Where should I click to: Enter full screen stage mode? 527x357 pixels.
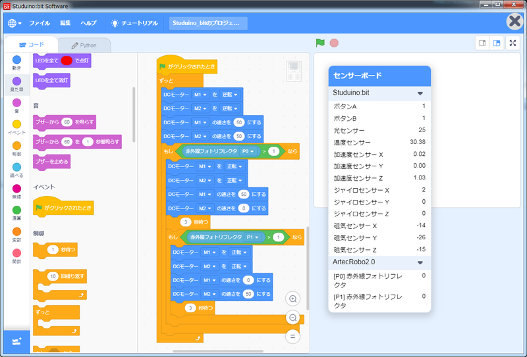click(513, 43)
